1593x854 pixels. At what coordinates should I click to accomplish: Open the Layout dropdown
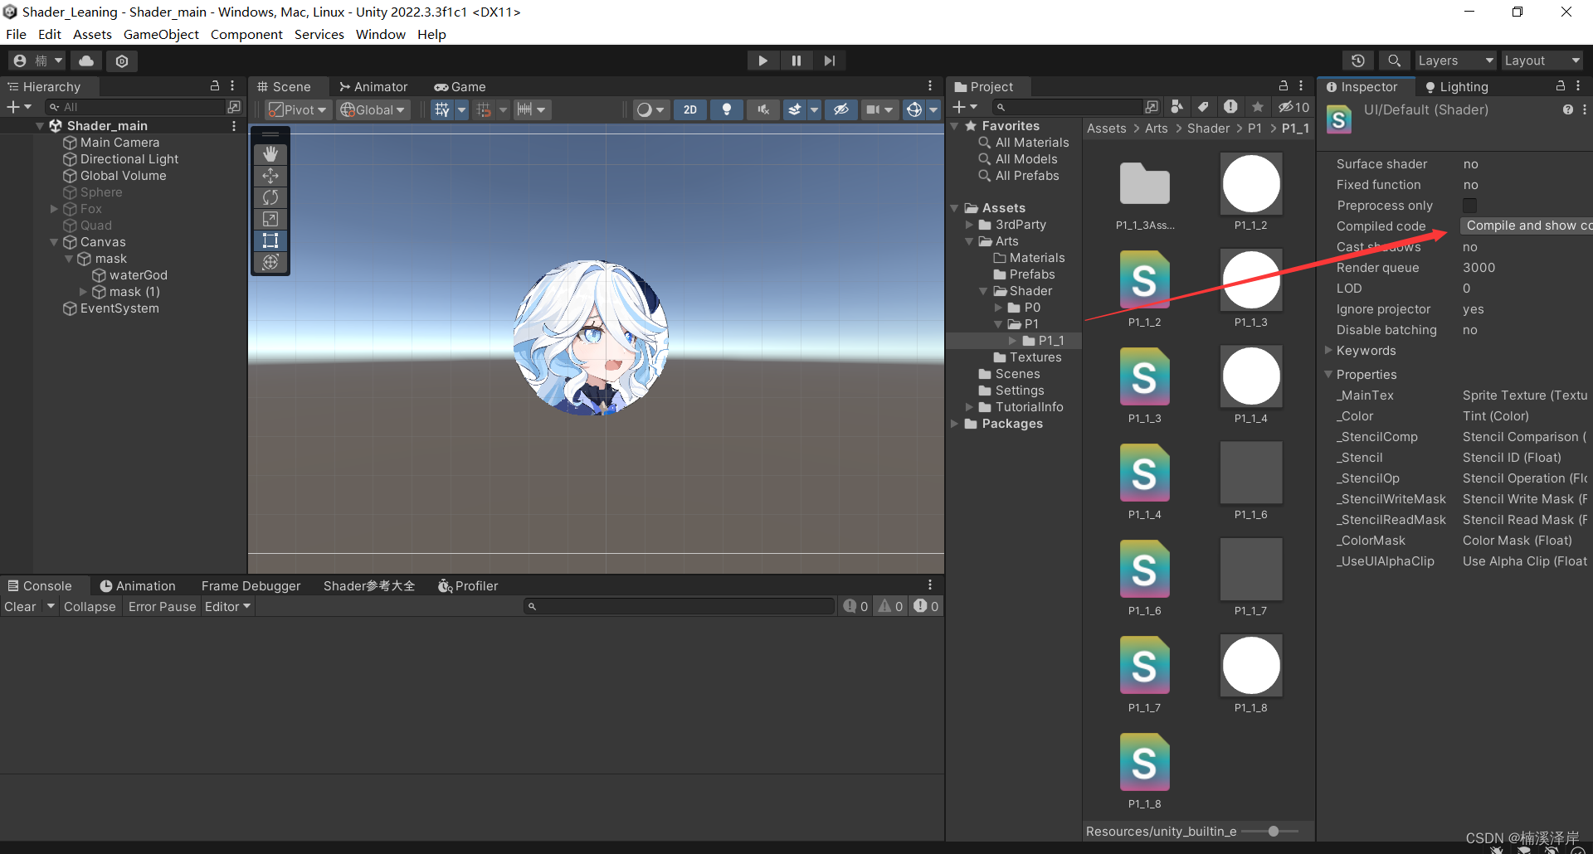[1542, 61]
